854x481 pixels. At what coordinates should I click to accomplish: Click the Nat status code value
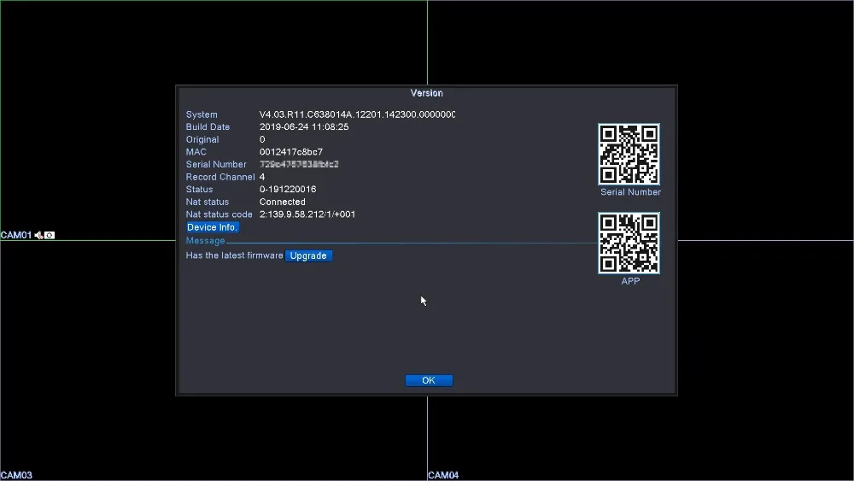tap(307, 214)
